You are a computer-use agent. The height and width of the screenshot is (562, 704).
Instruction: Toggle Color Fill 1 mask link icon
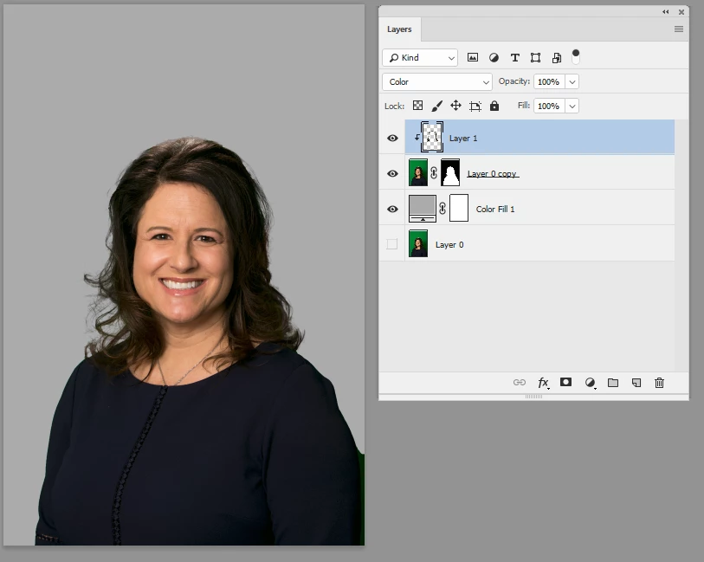pos(442,209)
